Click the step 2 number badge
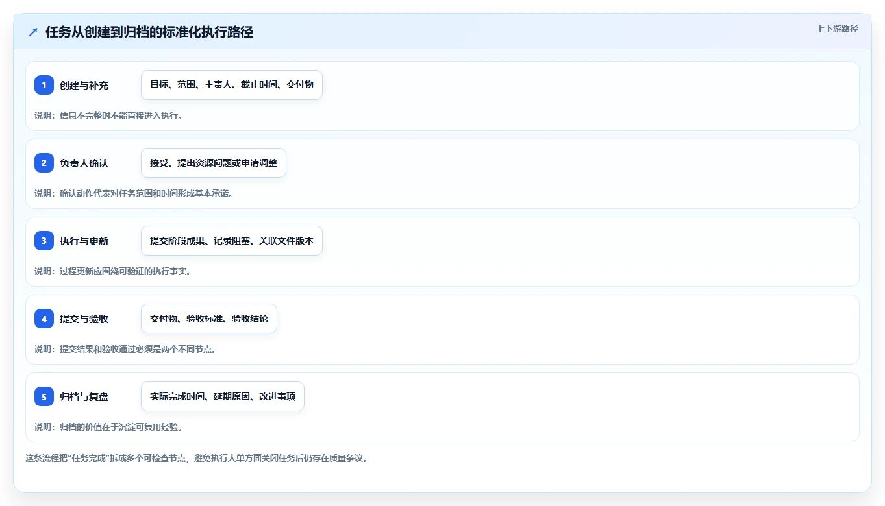 (x=44, y=163)
